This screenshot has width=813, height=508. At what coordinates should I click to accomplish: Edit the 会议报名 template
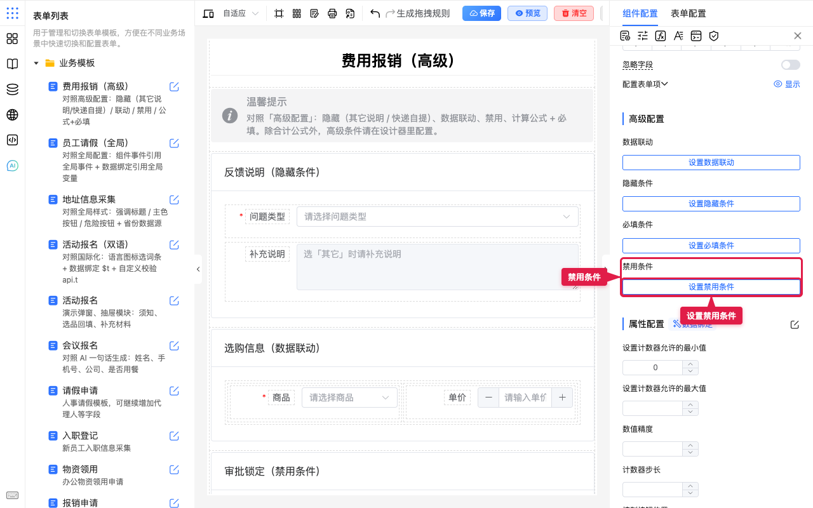click(x=174, y=346)
